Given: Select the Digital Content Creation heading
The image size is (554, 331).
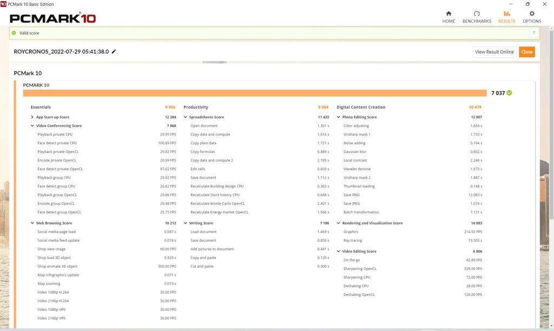Looking at the screenshot, I should [x=361, y=107].
